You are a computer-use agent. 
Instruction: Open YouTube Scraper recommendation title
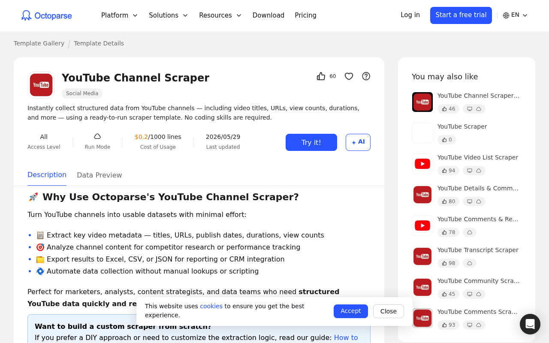pos(462,126)
